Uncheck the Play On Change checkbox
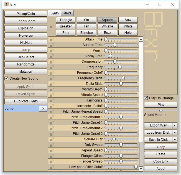The image size is (181, 175). coord(146,98)
